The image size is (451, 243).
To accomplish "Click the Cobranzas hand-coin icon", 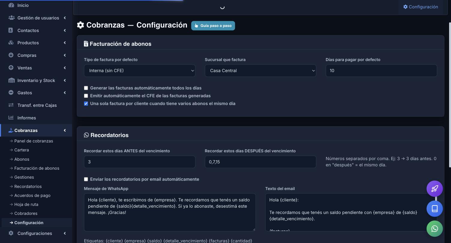I will click(x=11, y=130).
